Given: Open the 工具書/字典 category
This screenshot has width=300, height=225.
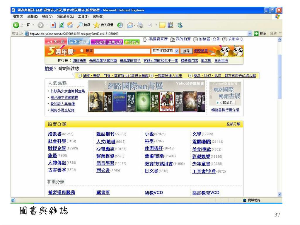Looking at the screenshot, I should 204,171.
